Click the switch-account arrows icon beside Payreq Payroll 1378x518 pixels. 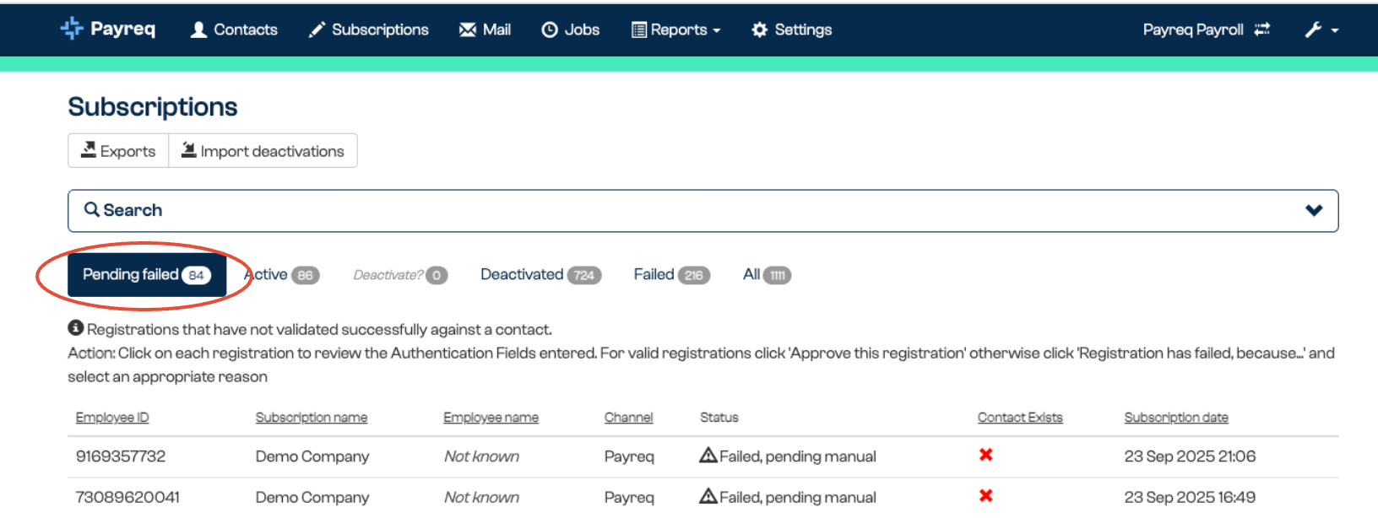click(1261, 30)
